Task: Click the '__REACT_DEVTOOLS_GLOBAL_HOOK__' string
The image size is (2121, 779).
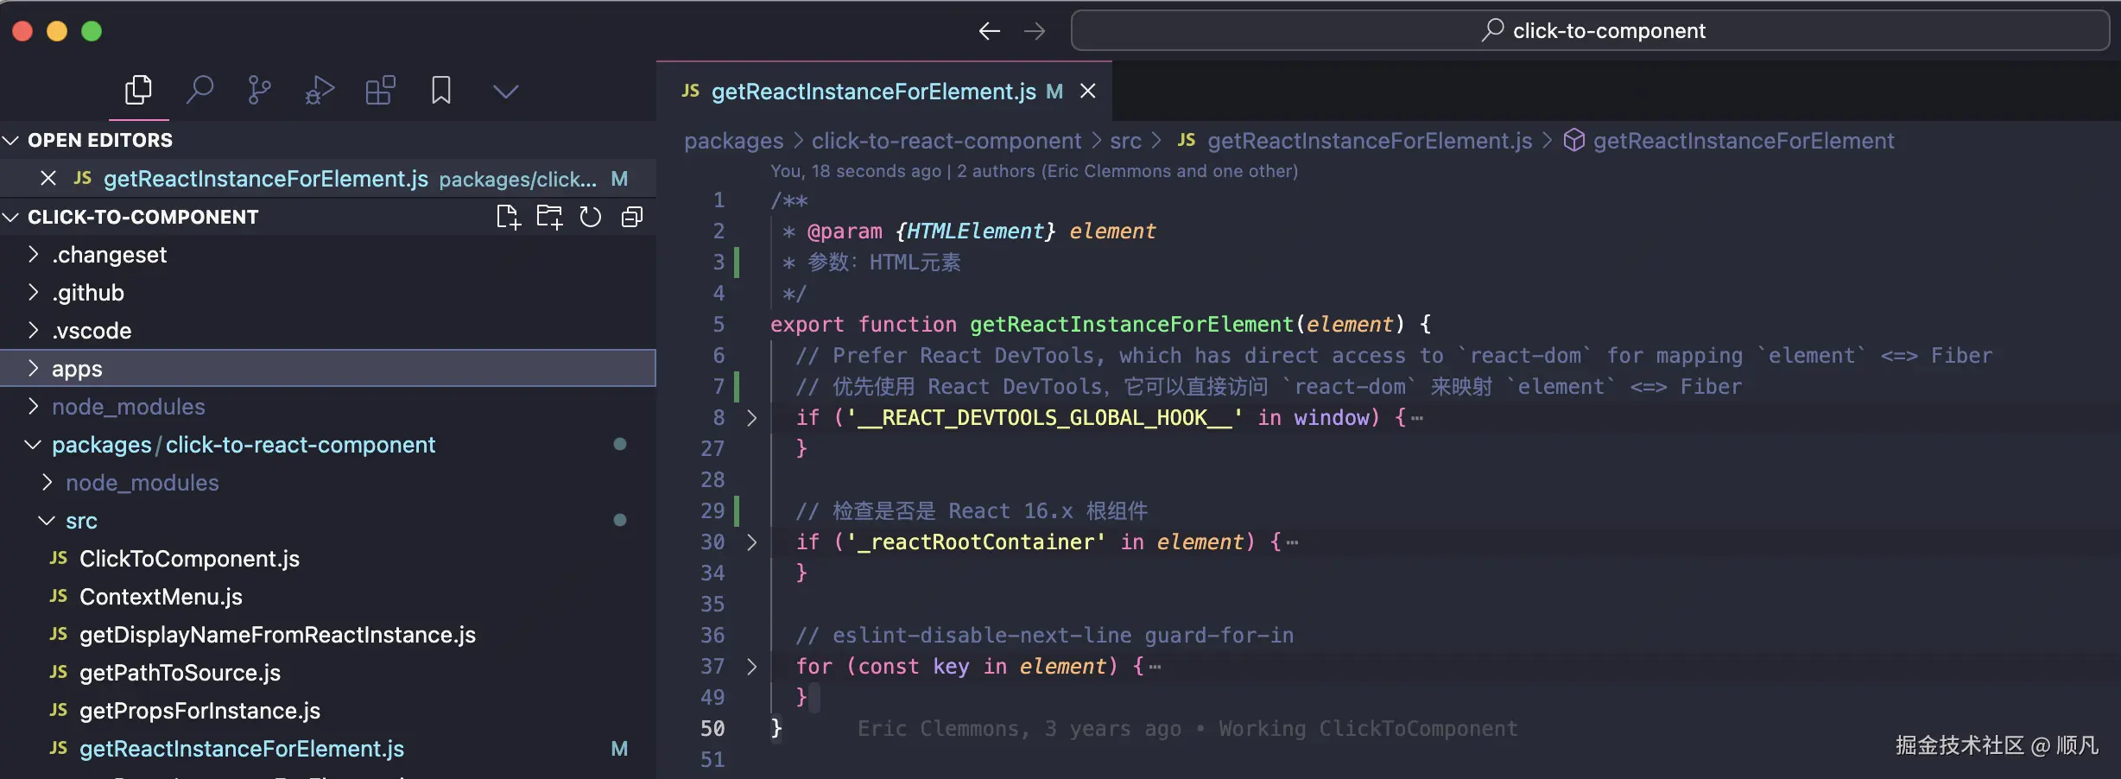Action: [x=1044, y=418]
